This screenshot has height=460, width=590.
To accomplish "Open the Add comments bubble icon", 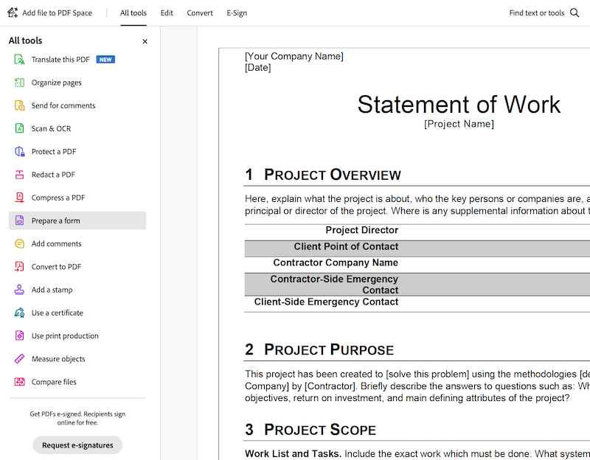I will coord(19,244).
